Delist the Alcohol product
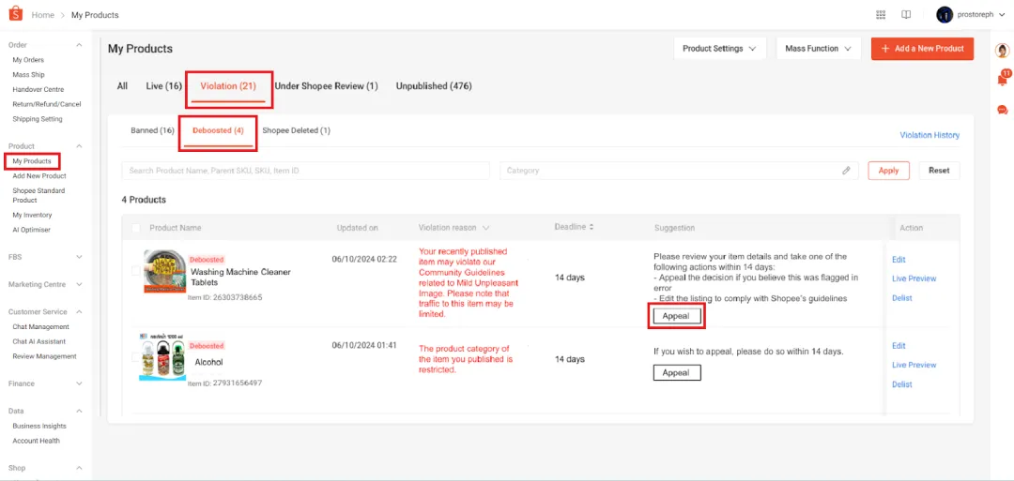The image size is (1014, 481). click(x=902, y=384)
